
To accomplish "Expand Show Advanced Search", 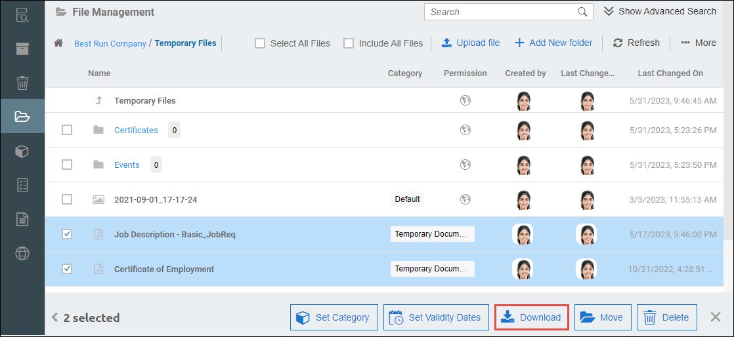I will click(x=659, y=12).
